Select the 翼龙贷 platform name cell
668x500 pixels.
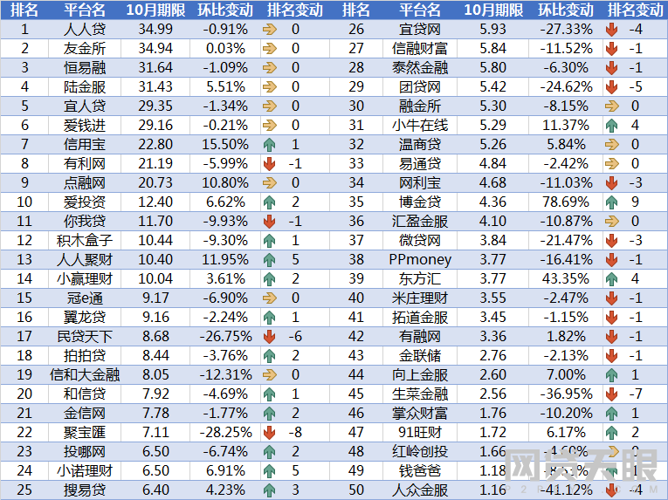85,318
